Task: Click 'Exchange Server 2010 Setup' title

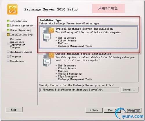Action: (x=51, y=9)
